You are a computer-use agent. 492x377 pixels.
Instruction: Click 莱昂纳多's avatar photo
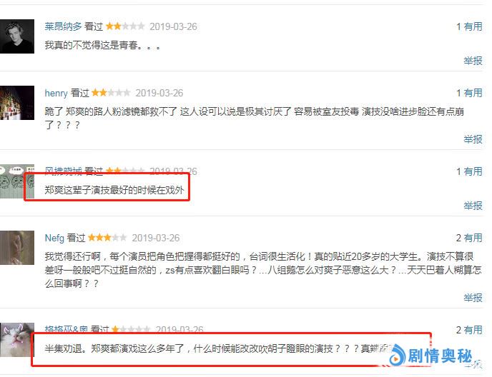click(x=17, y=36)
